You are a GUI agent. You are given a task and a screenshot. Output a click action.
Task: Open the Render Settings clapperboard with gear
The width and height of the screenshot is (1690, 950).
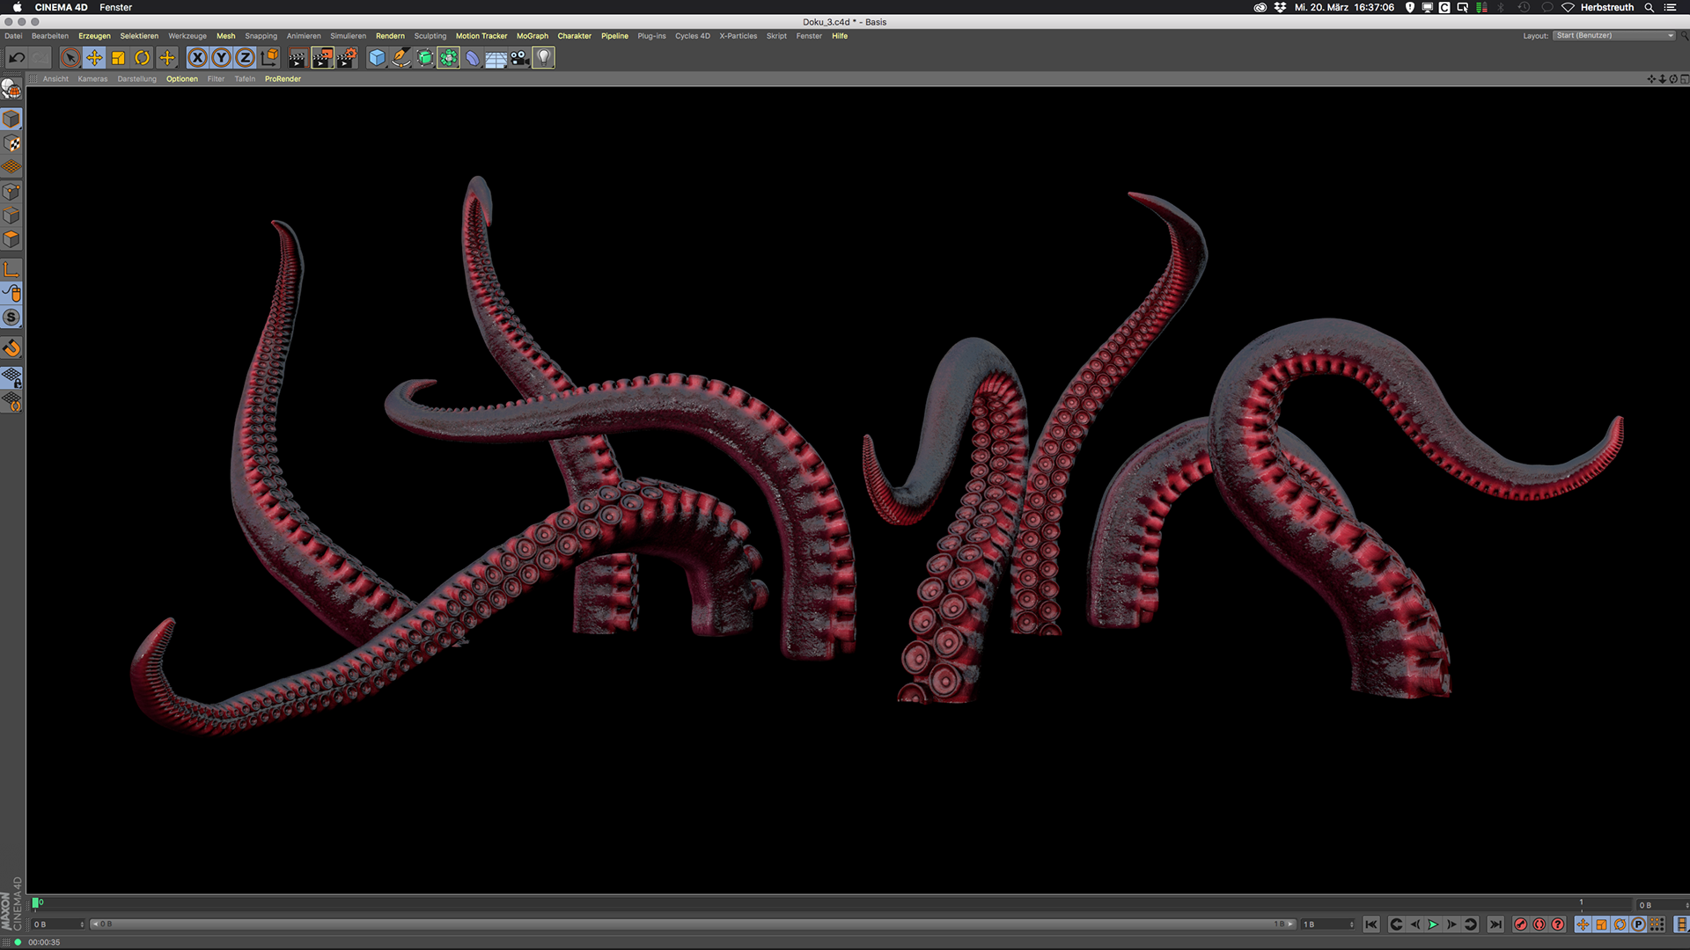347,58
